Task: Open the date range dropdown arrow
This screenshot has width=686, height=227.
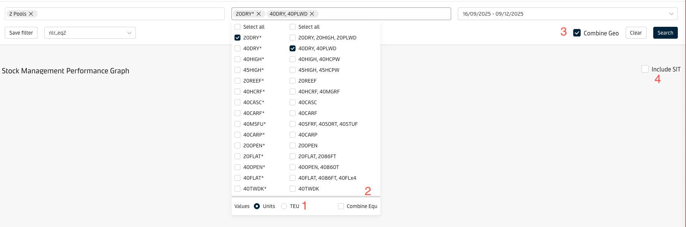Action: [x=671, y=14]
